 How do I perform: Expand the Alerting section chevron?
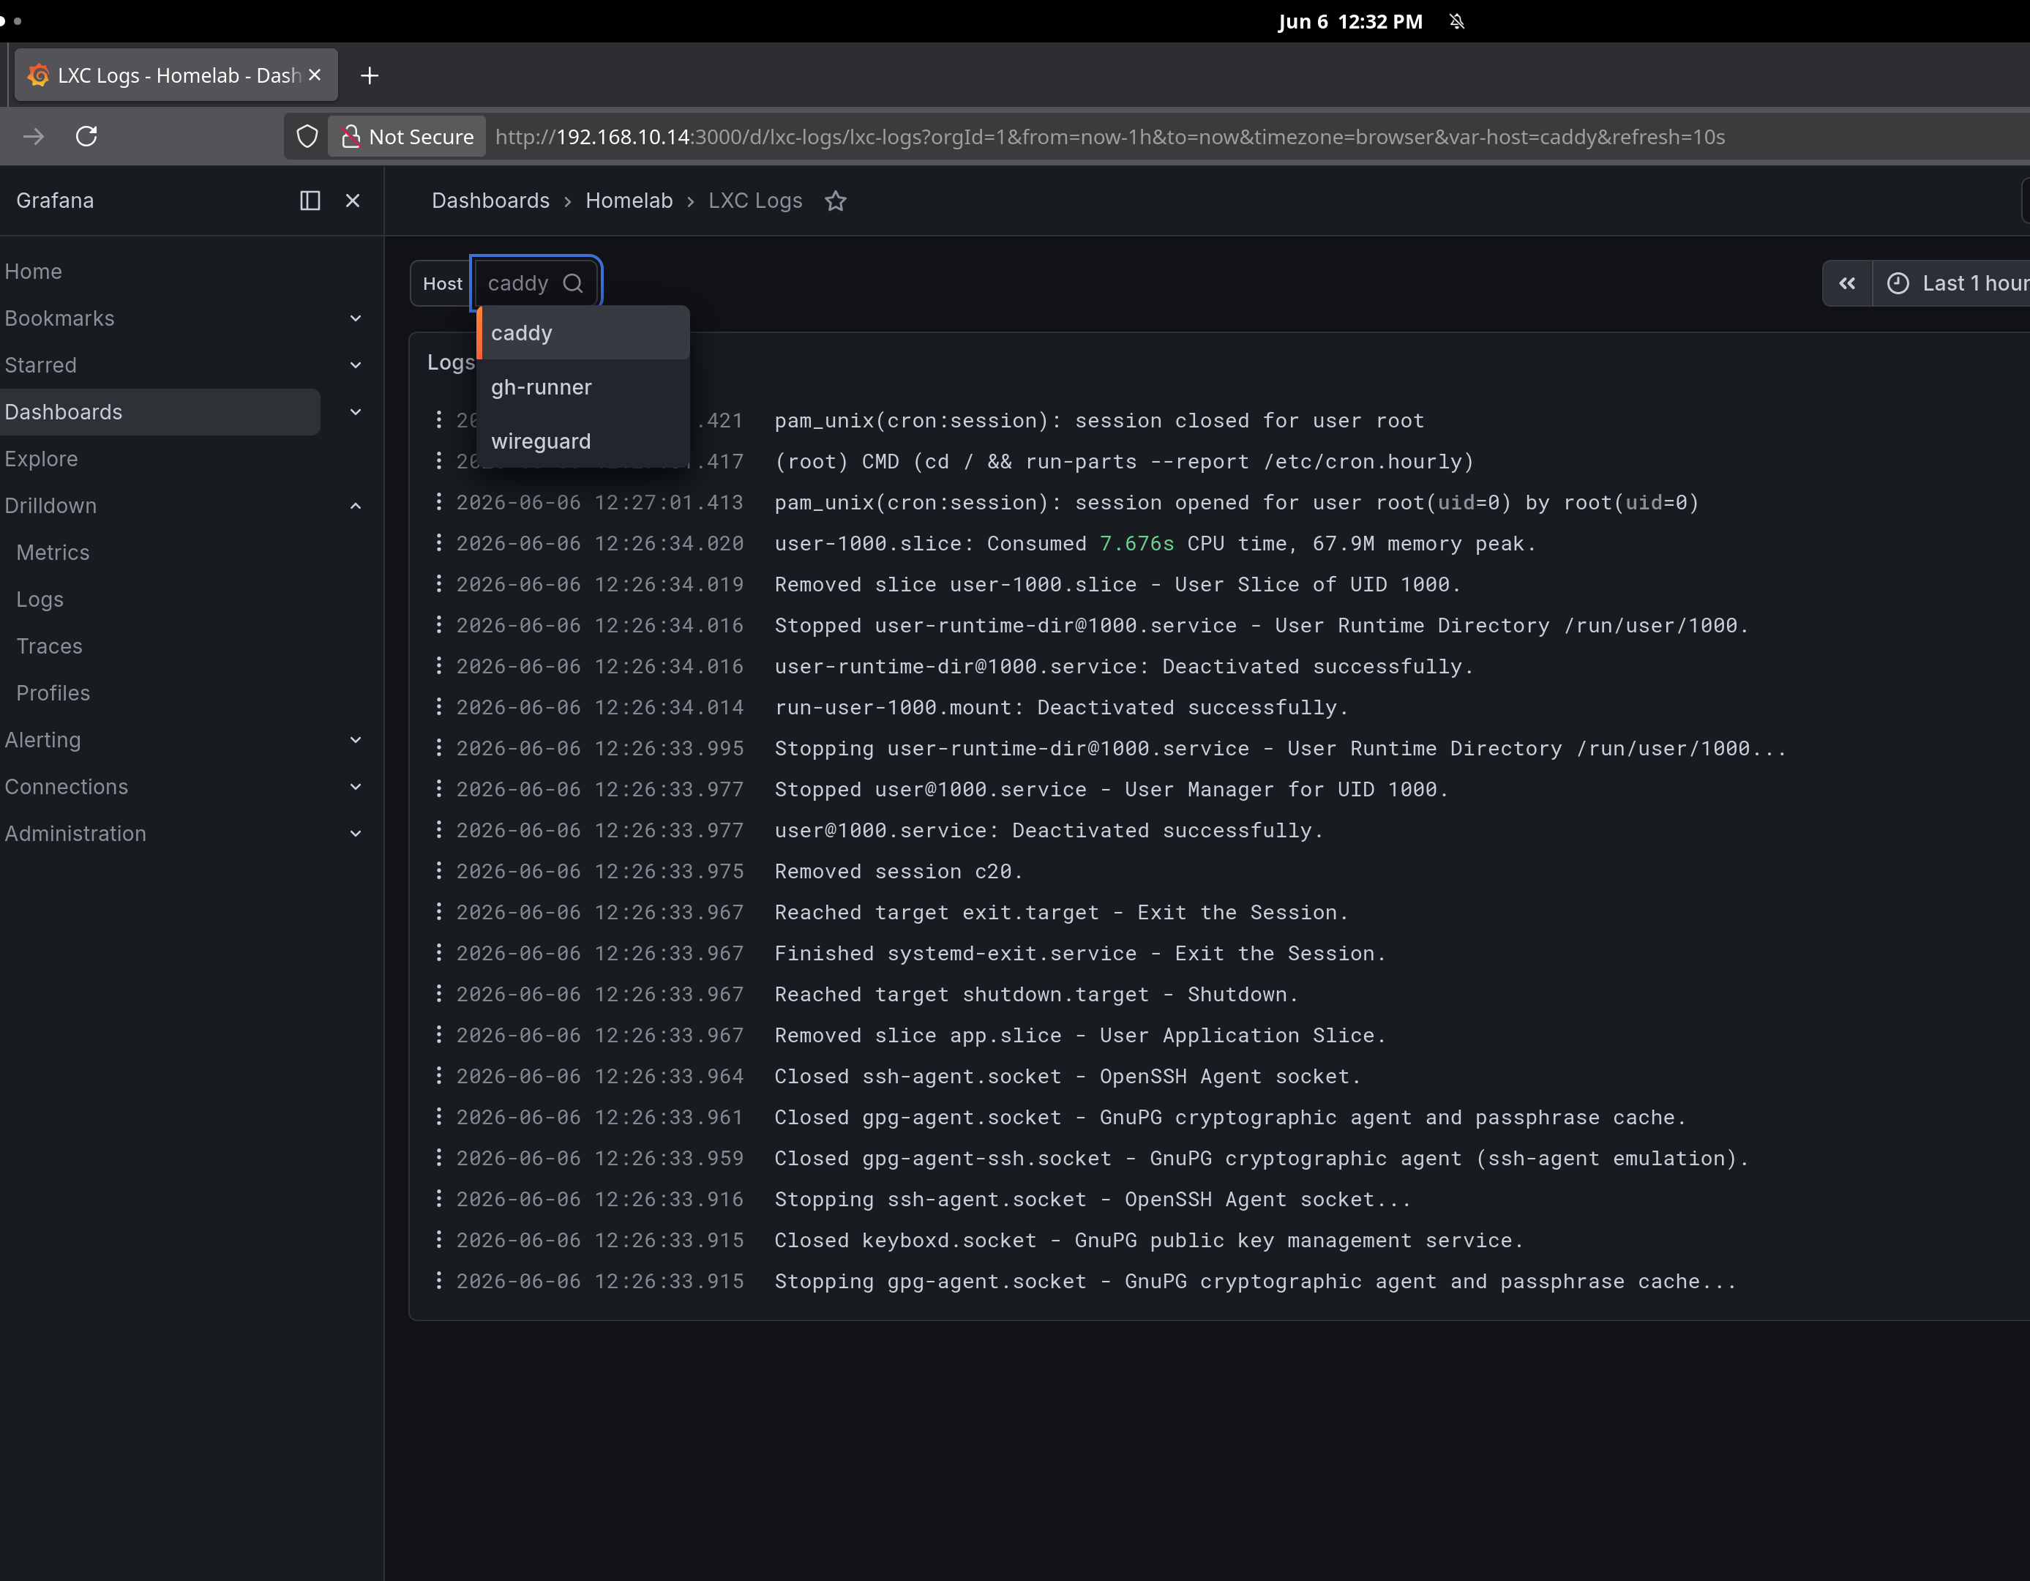[355, 740]
